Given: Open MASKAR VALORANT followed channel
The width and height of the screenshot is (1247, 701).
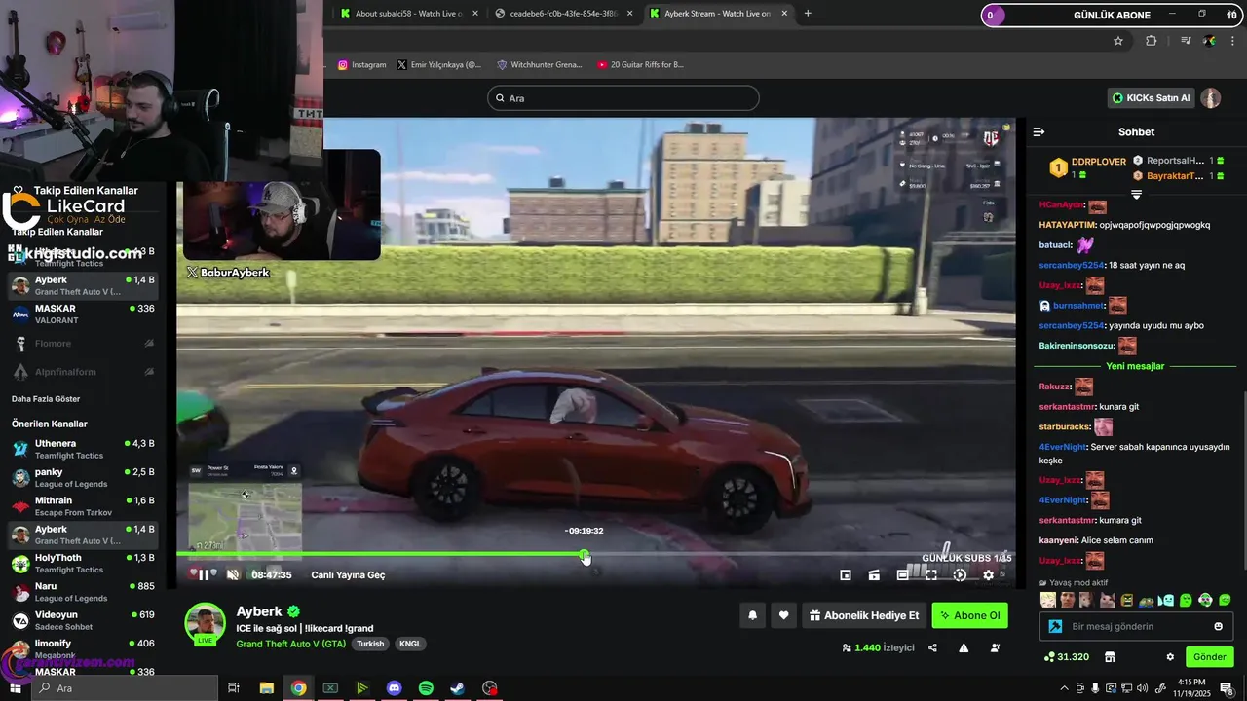Looking at the screenshot, I should (83, 314).
